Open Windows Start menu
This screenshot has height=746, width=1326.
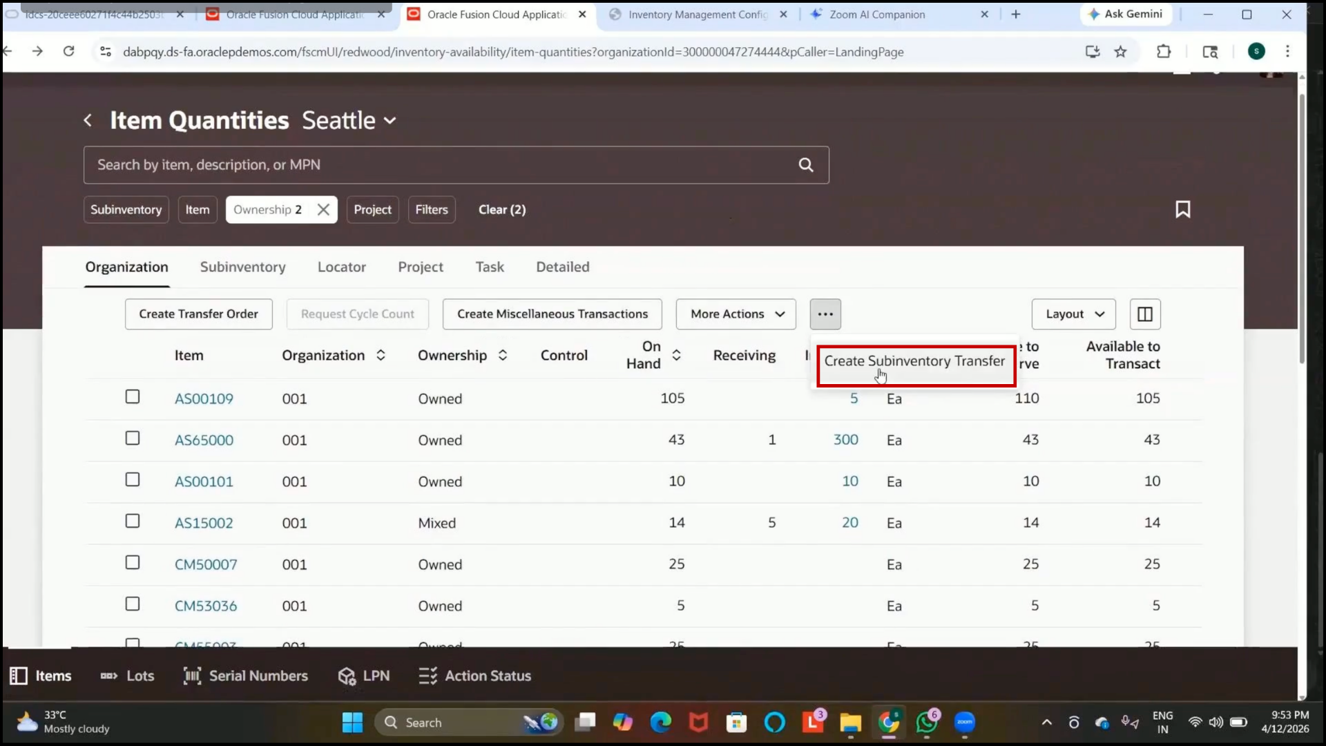pyautogui.click(x=352, y=723)
